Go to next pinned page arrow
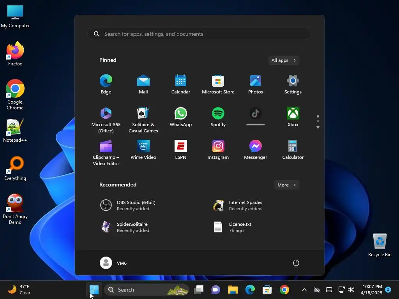The image size is (399, 299). [318, 127]
